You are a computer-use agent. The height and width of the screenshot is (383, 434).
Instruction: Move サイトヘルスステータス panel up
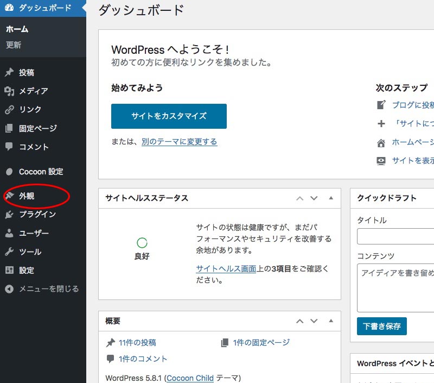(300, 198)
